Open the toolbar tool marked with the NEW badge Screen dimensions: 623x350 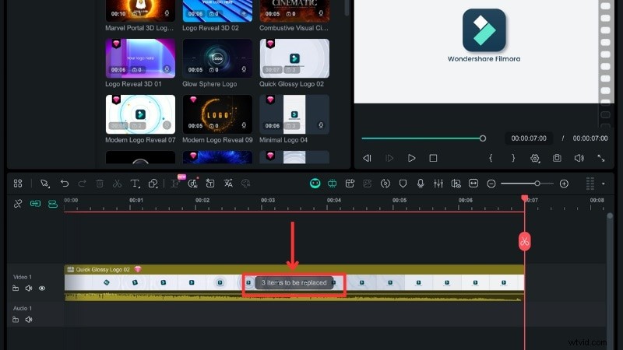pyautogui.click(x=176, y=183)
